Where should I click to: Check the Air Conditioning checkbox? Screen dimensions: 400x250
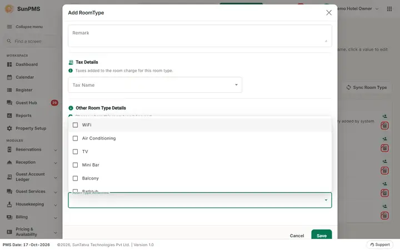click(x=75, y=138)
